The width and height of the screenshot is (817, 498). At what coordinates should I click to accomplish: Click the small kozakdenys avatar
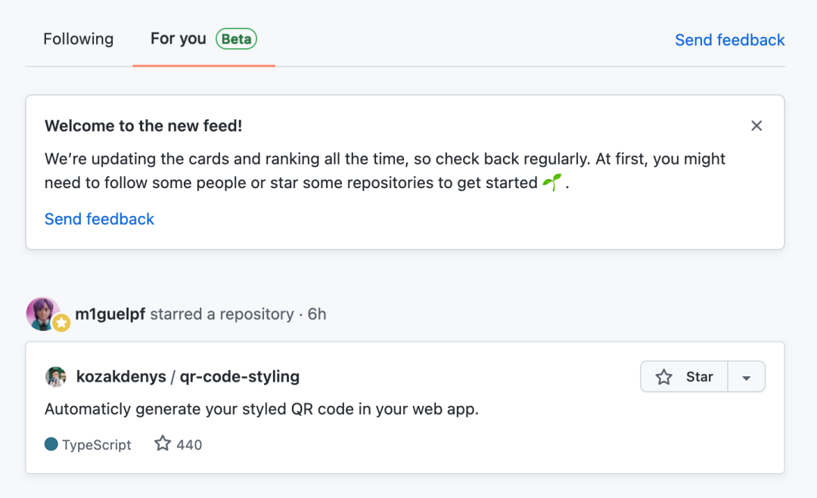pos(56,376)
